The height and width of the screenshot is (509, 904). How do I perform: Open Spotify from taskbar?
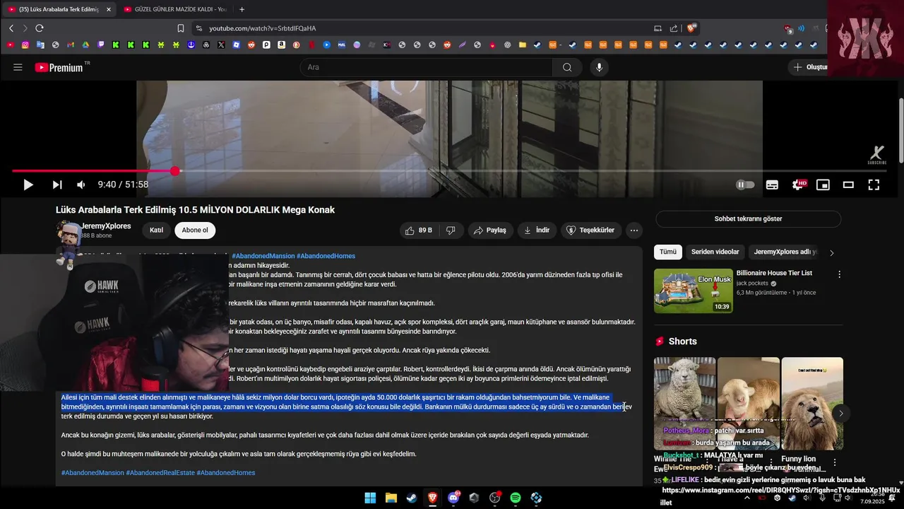(516, 498)
